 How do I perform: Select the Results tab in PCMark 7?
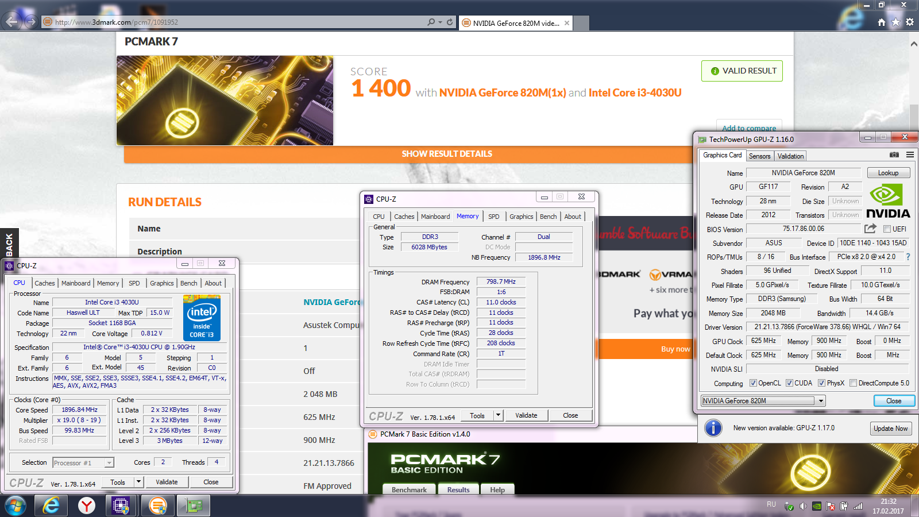tap(458, 489)
